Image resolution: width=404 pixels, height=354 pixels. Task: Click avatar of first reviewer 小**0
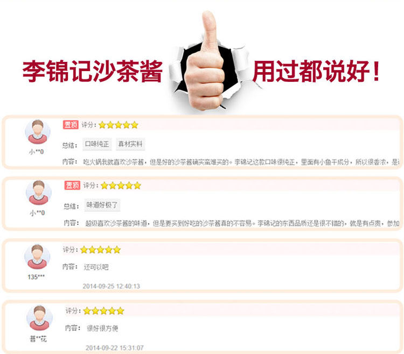pyautogui.click(x=38, y=131)
